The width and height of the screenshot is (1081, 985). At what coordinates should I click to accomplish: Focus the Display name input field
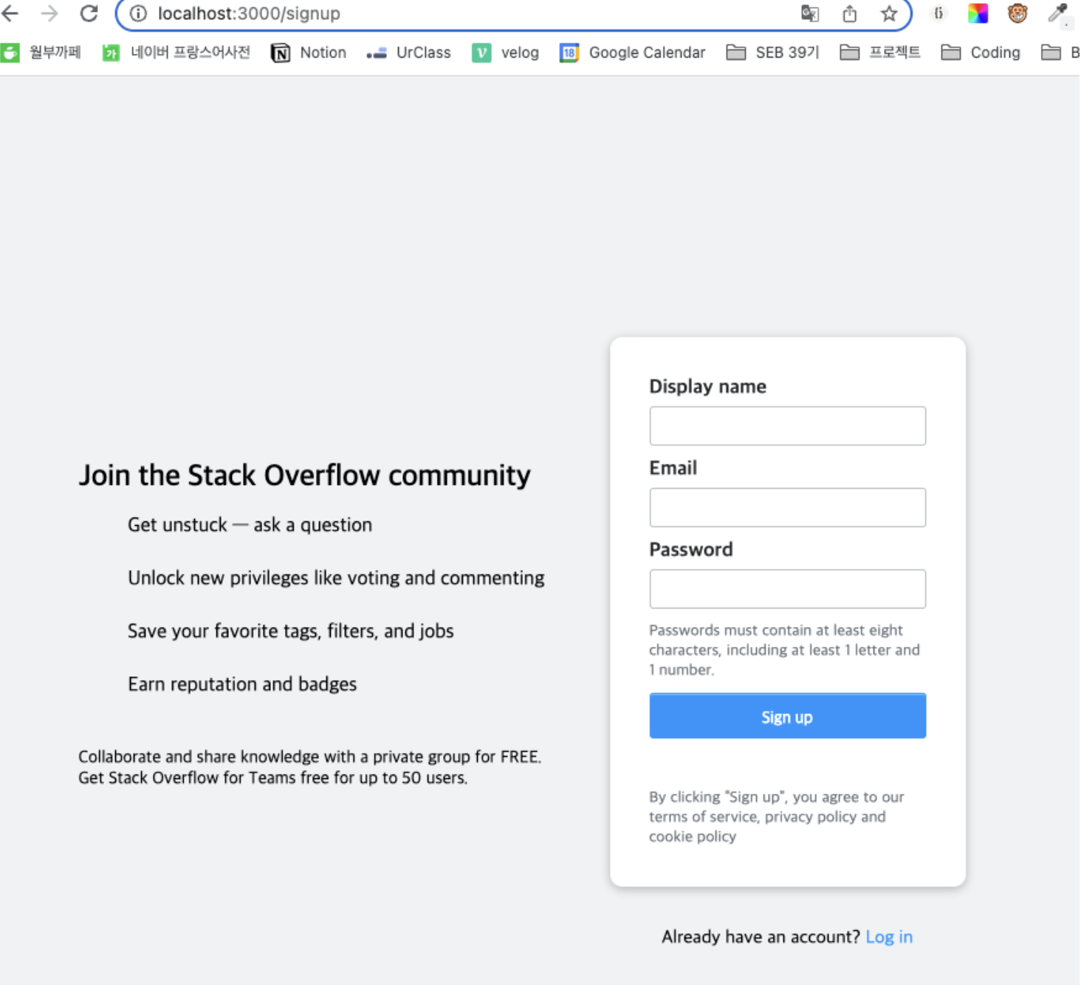pos(787,426)
